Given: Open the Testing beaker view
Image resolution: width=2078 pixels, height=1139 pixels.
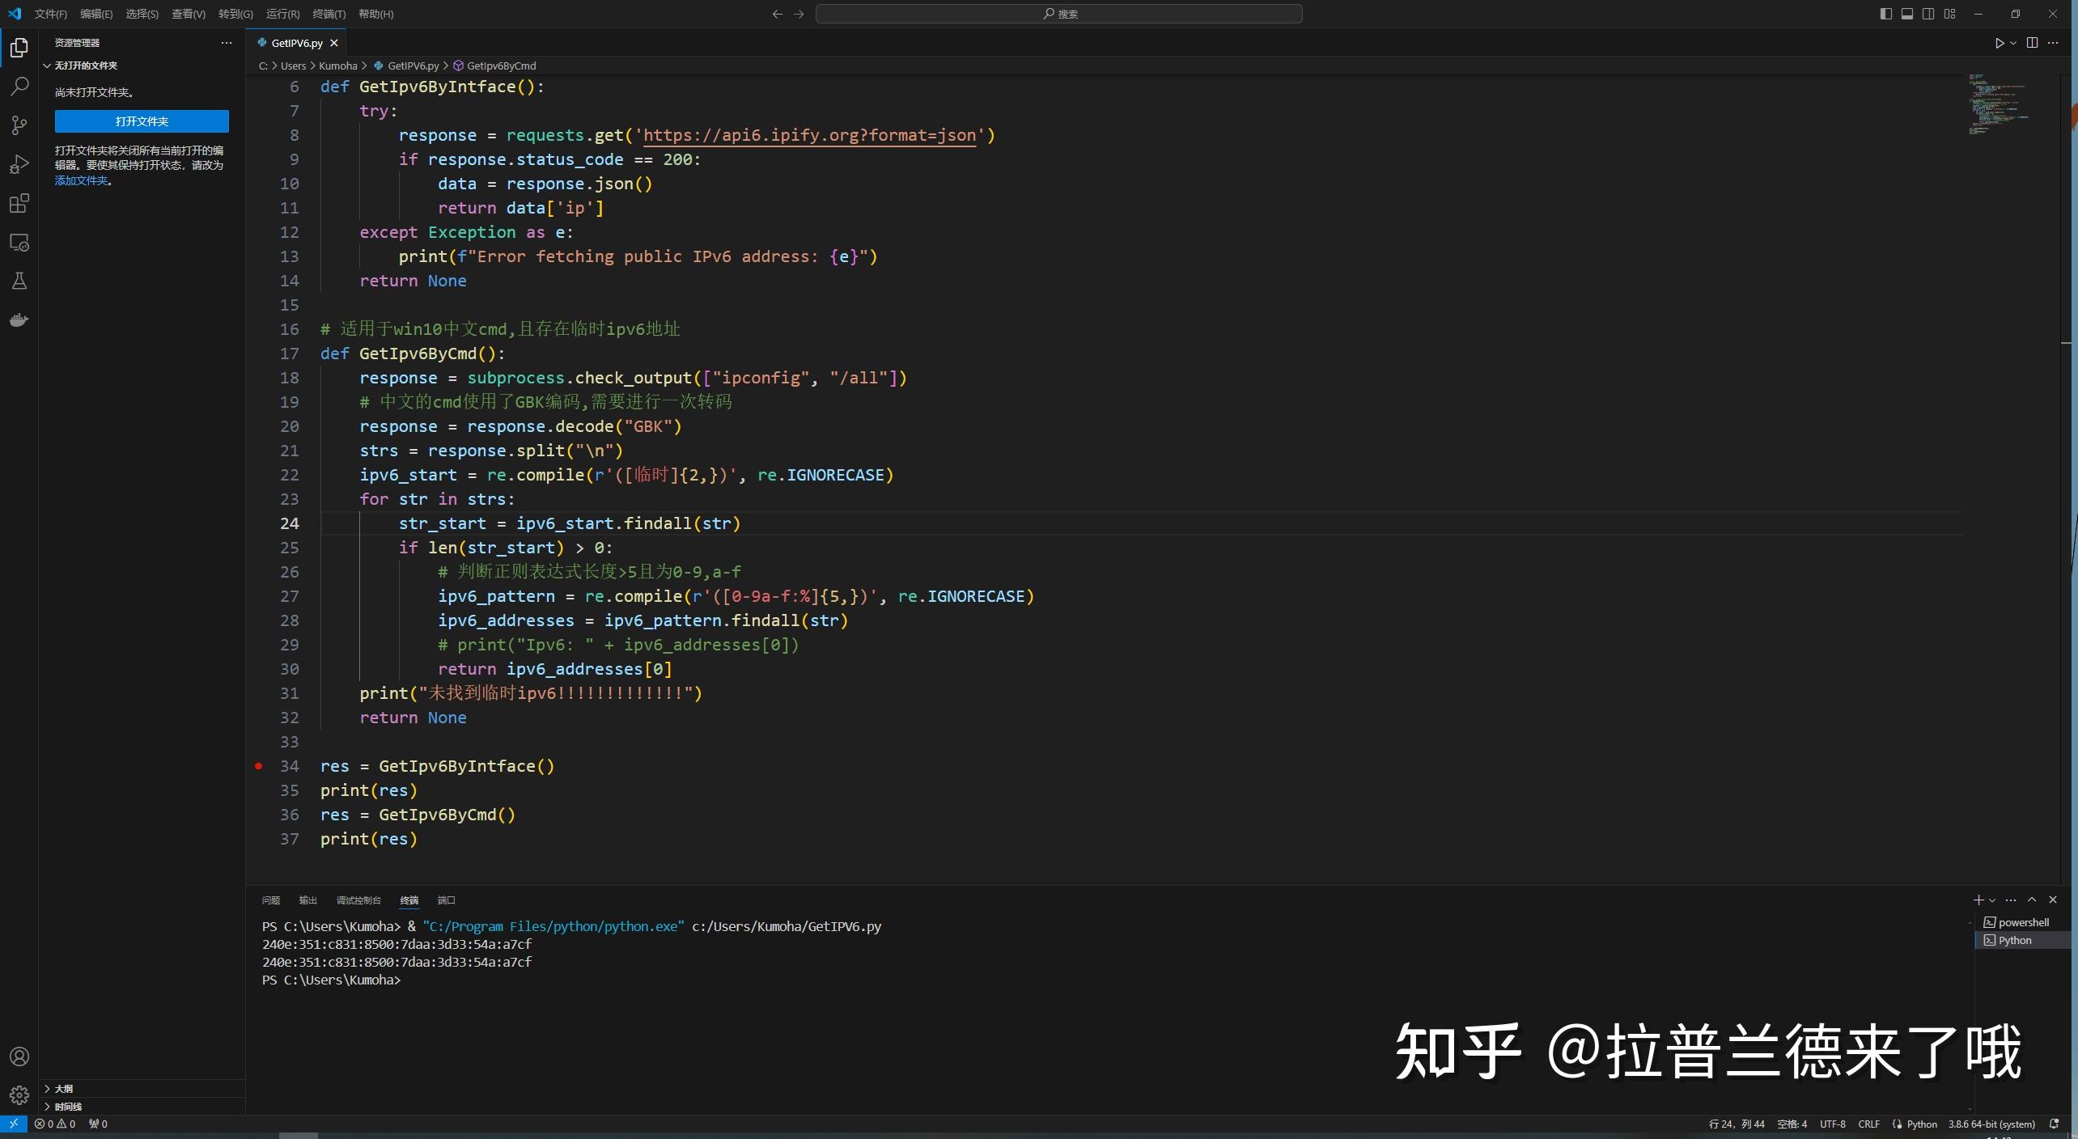Looking at the screenshot, I should (x=19, y=281).
